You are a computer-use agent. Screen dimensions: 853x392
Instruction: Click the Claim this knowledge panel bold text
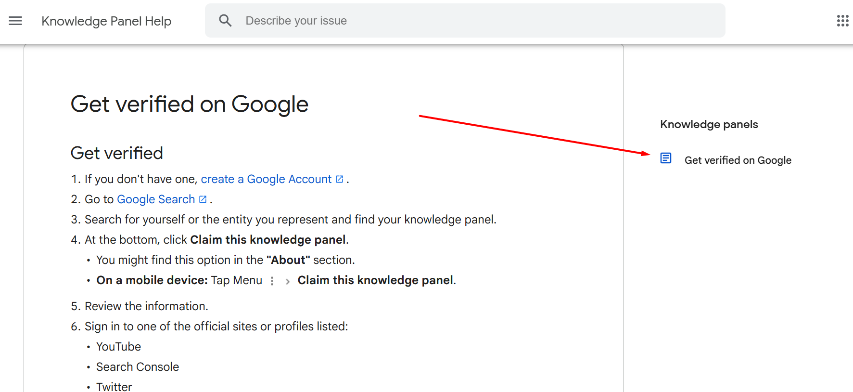point(268,239)
